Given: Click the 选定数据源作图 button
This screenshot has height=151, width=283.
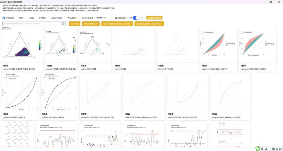Looking at the screenshot, I should 149,24.
